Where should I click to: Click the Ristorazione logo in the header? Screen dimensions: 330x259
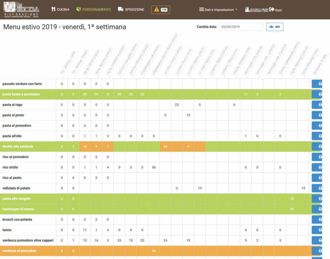pyautogui.click(x=22, y=10)
